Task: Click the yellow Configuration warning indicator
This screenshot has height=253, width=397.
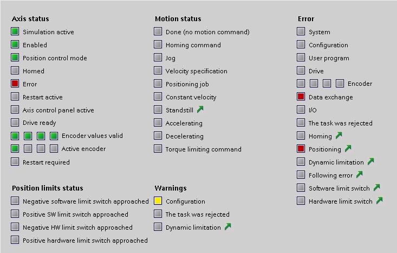Action: point(158,201)
